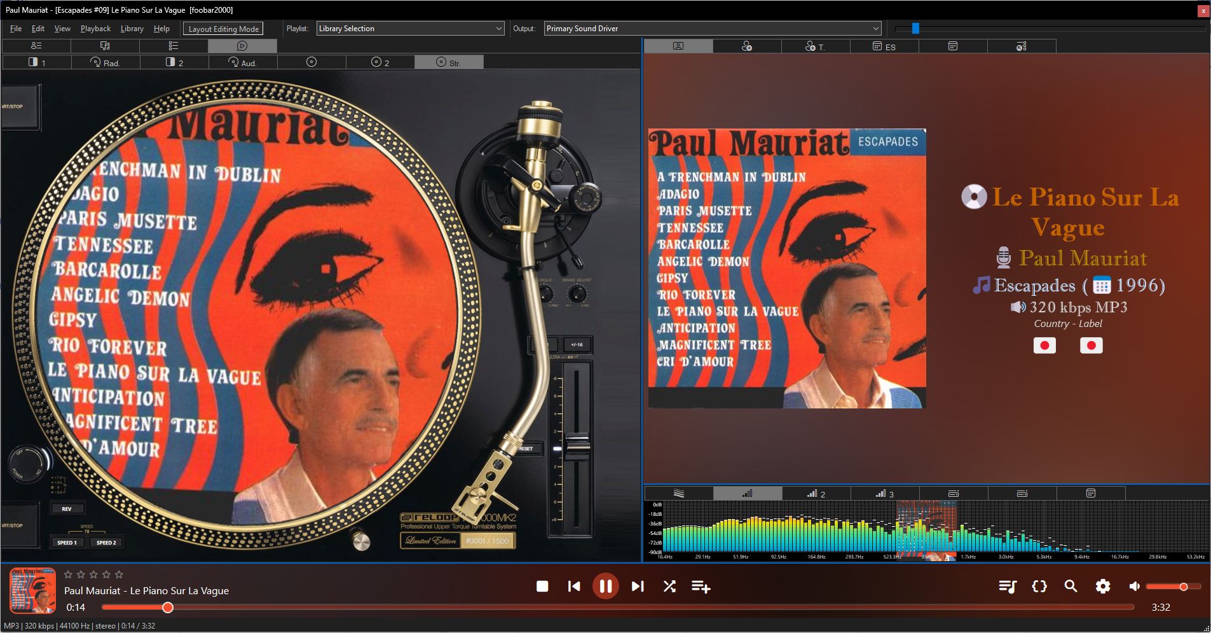The height and width of the screenshot is (633, 1211).
Task: Select the spectrum bars tab labeled 2
Action: [x=816, y=494]
